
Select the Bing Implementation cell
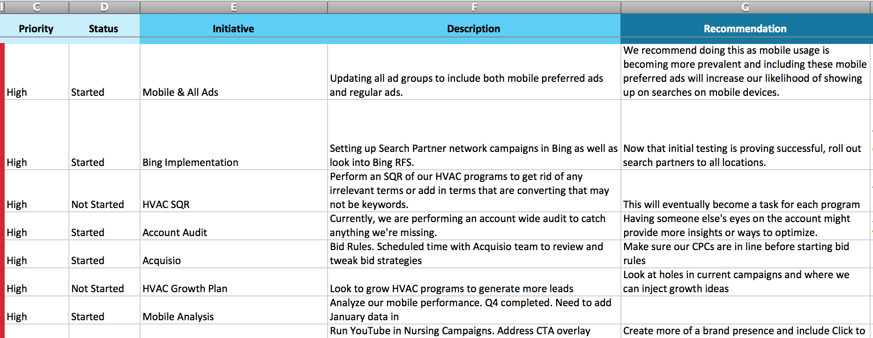[233, 135]
